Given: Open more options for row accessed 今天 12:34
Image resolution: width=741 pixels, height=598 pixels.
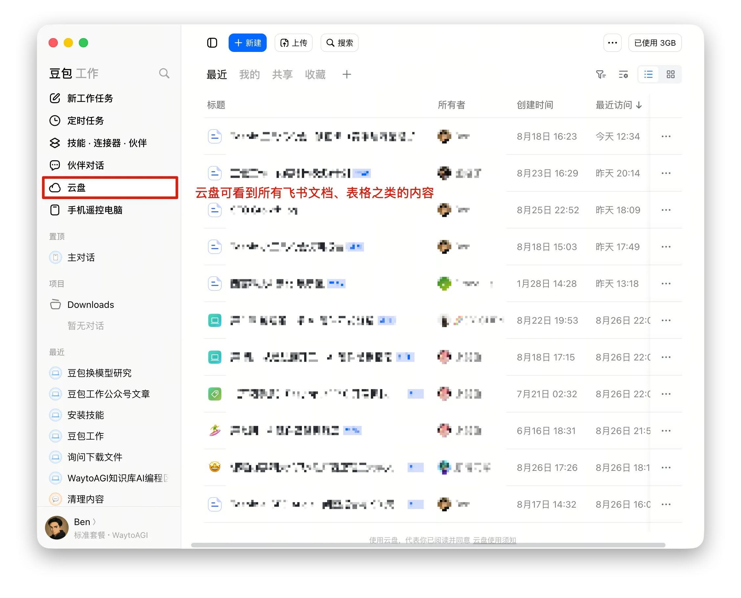Looking at the screenshot, I should [666, 137].
